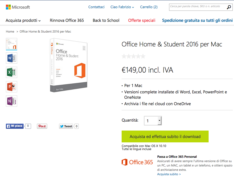This screenshot has width=234, height=177.
Task: Click the Twitter Tweet button
Action: (66, 126)
